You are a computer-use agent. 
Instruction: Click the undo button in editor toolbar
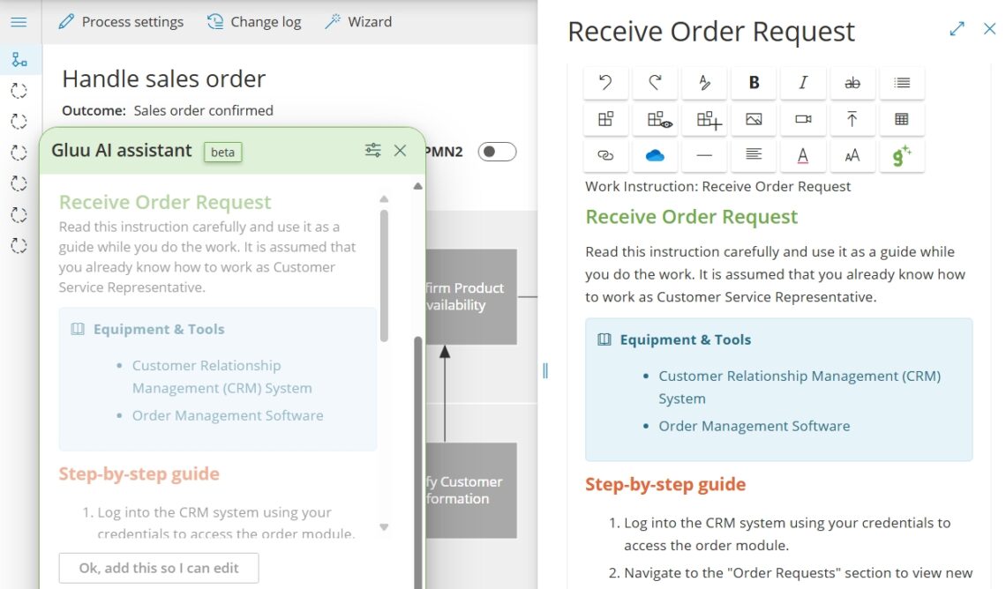point(605,83)
